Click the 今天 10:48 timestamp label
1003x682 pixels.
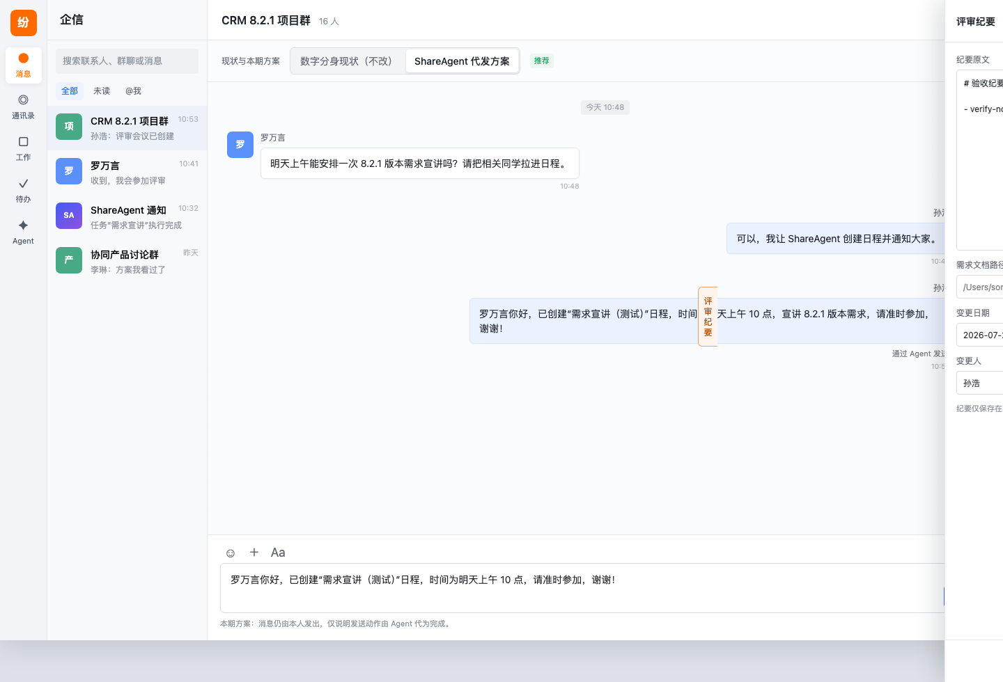pos(605,107)
